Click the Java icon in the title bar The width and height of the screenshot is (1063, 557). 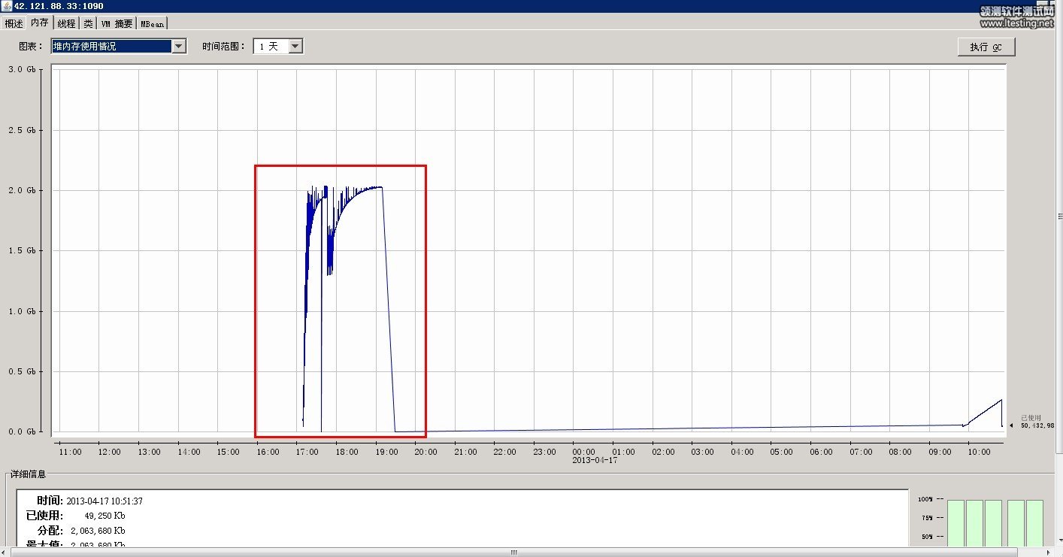pos(6,6)
